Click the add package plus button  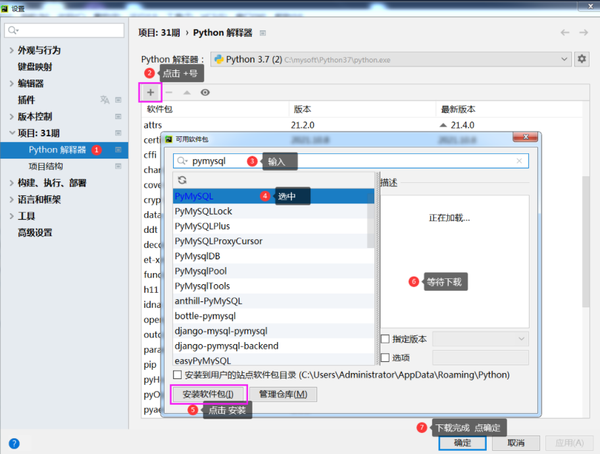[151, 92]
